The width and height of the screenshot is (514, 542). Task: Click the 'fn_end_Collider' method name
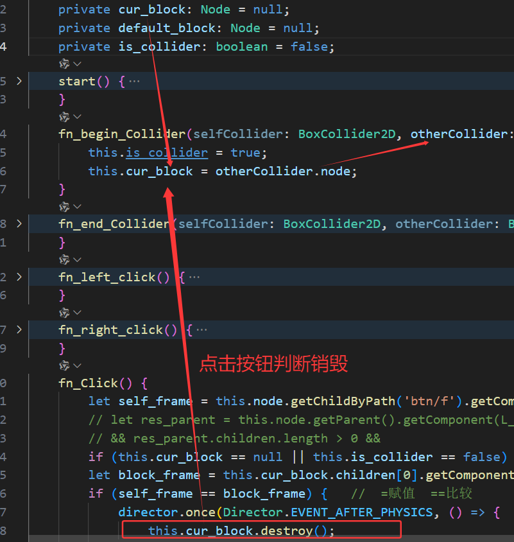115,223
